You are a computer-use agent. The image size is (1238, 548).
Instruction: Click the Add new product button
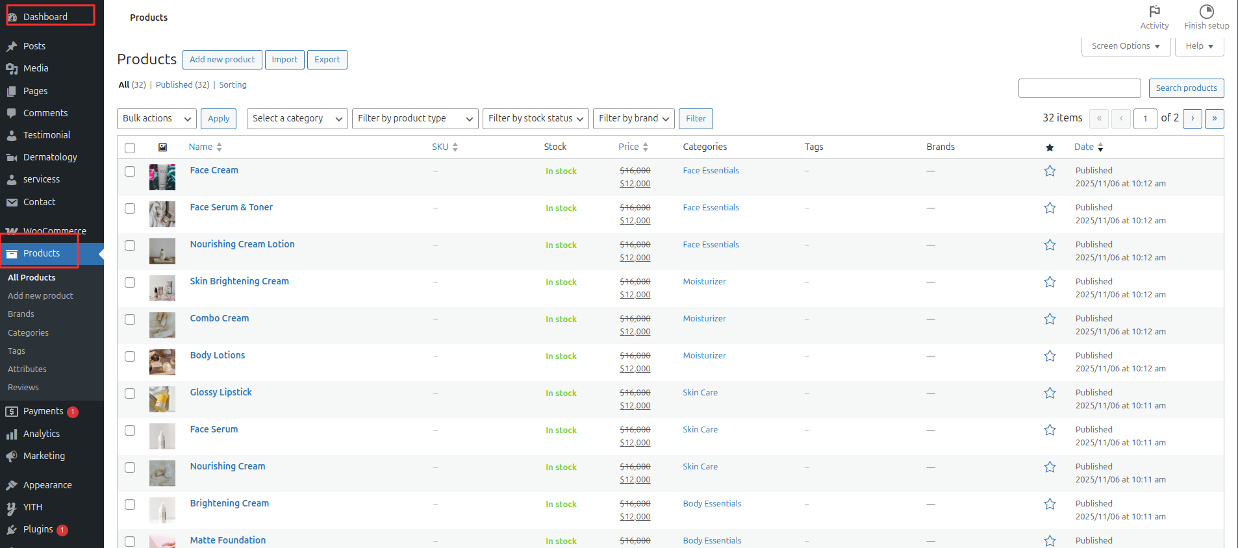[222, 60]
